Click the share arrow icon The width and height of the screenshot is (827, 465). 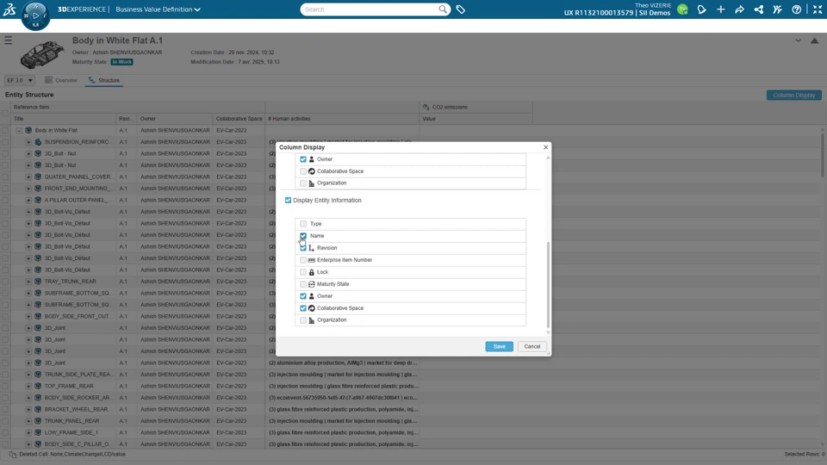tap(739, 9)
